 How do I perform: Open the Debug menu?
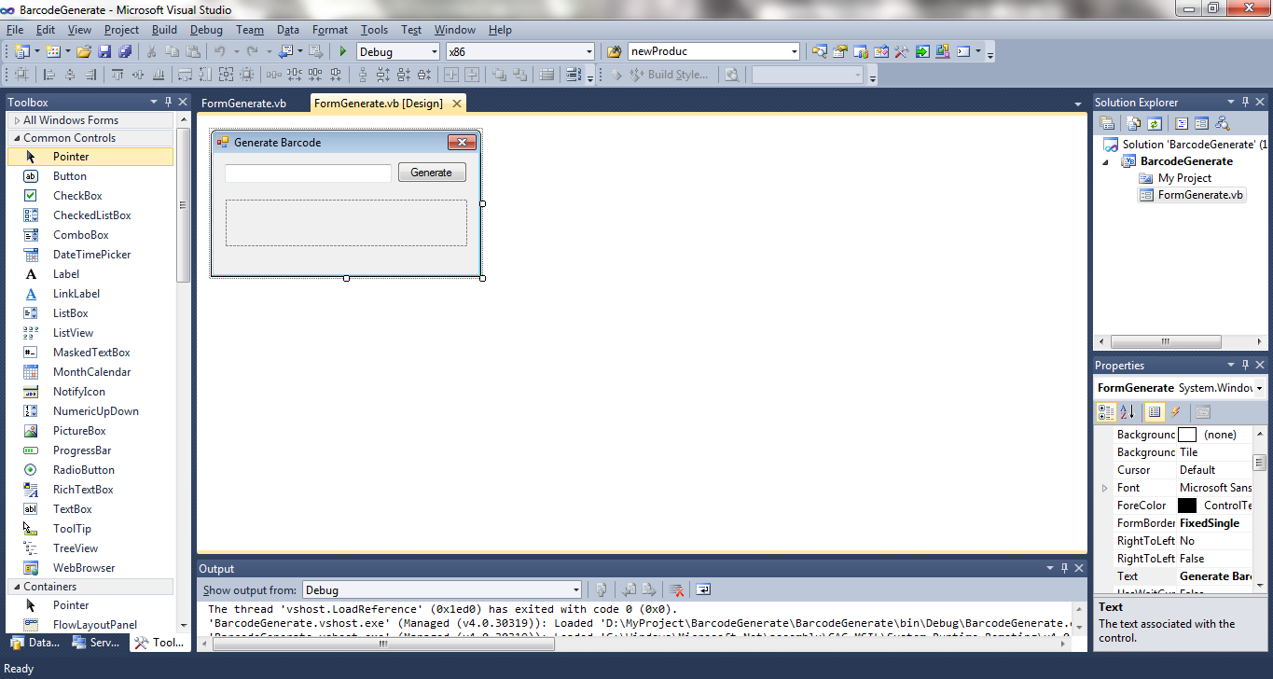pos(206,29)
